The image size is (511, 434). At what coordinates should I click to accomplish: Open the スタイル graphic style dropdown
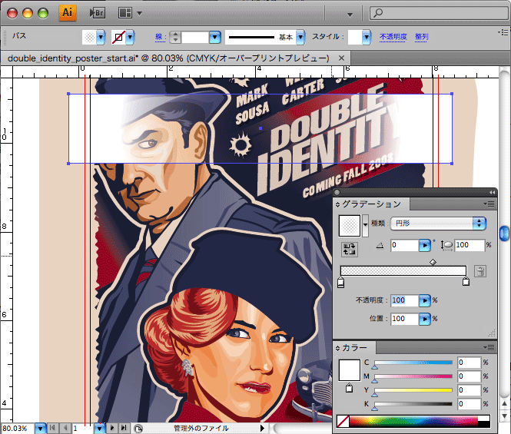367,37
